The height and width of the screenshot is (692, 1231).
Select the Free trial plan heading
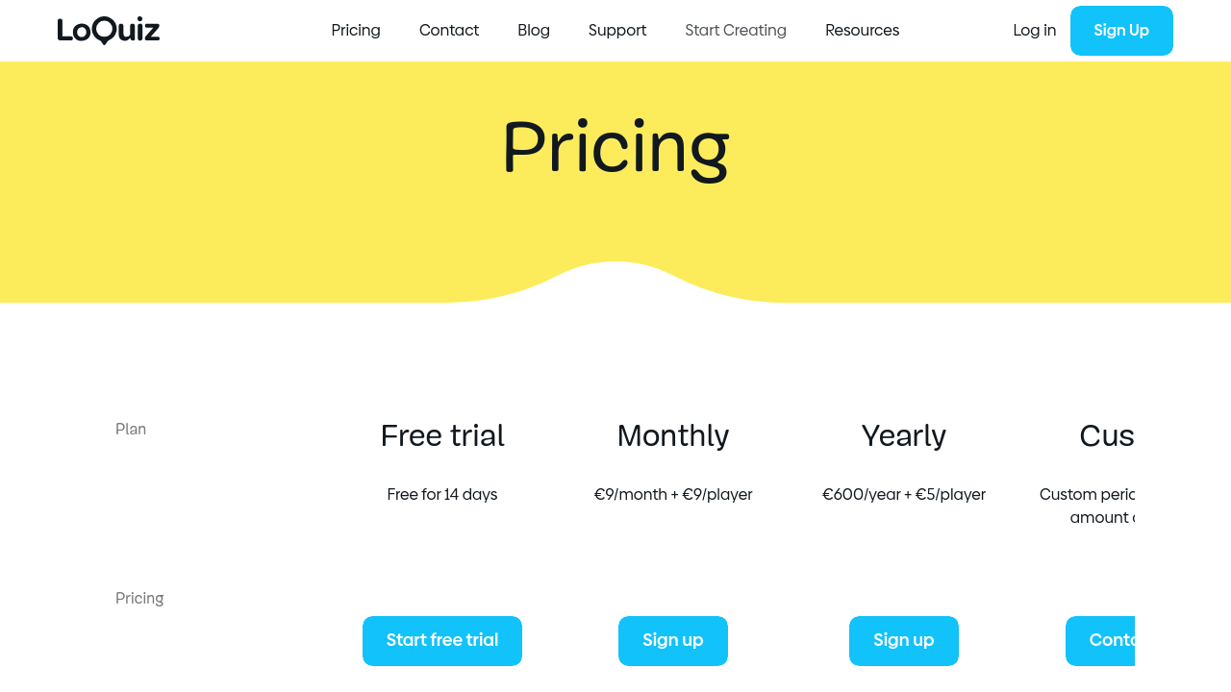(442, 435)
